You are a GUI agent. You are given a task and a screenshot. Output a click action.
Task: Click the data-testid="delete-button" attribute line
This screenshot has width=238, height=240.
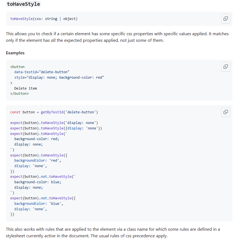point(42,72)
